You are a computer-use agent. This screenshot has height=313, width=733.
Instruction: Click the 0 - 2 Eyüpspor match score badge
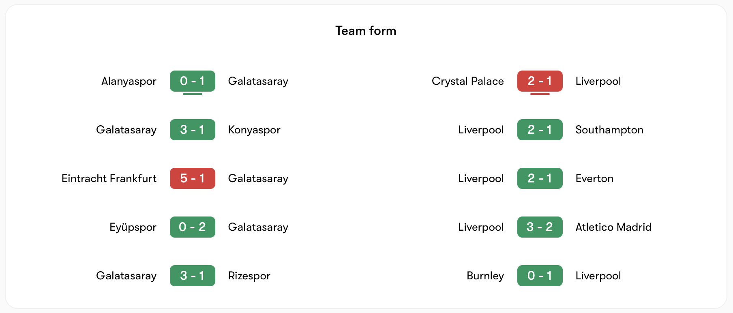pos(192,227)
